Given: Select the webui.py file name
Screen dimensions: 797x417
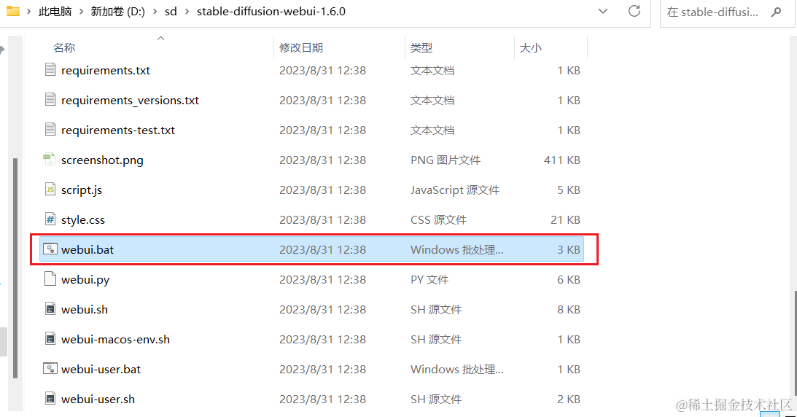Looking at the screenshot, I should point(85,279).
